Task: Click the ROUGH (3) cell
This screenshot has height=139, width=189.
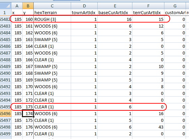Action: coord(52,19)
